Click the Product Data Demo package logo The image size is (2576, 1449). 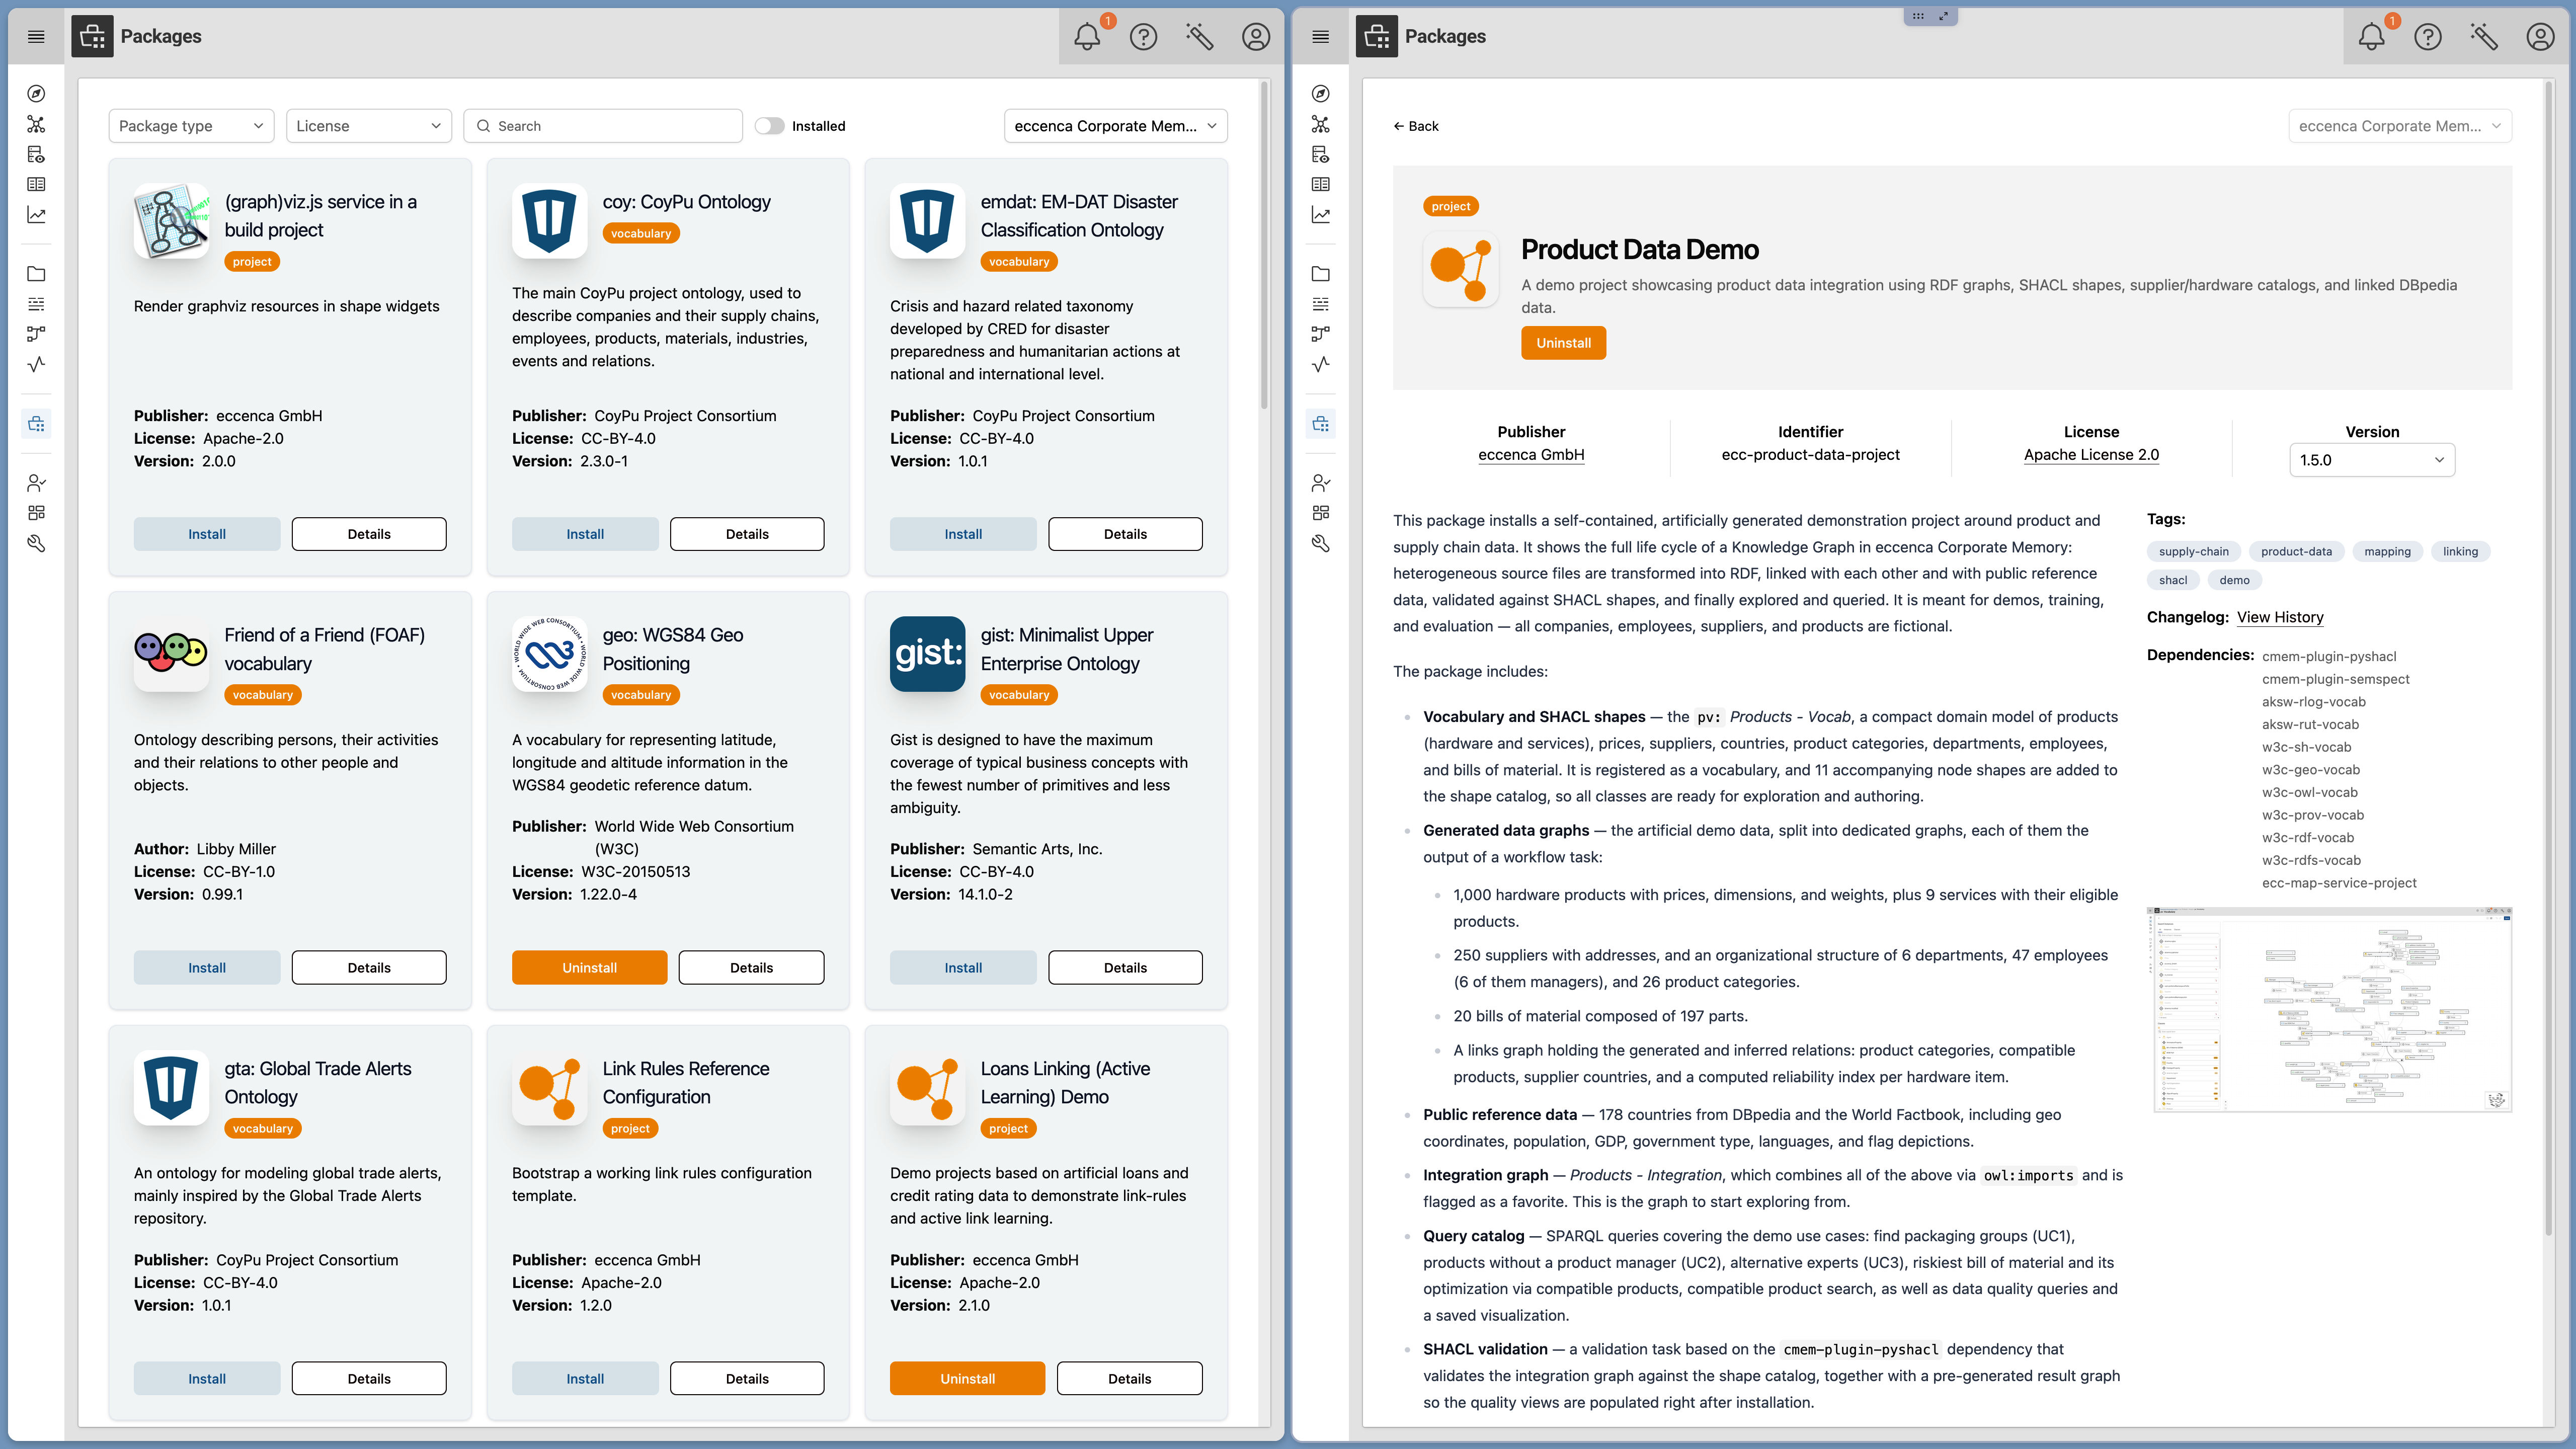tap(1460, 269)
